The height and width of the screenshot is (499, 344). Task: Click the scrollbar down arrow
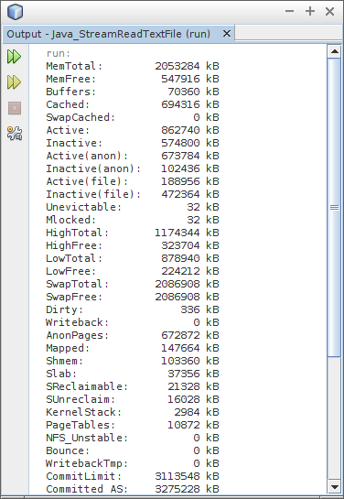[x=334, y=487]
